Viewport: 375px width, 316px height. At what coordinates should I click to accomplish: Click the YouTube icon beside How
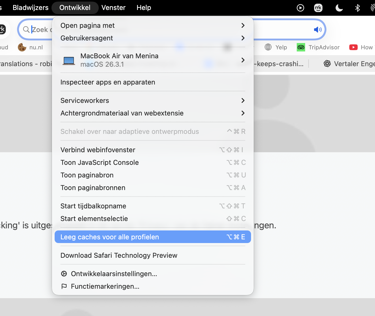pos(353,47)
